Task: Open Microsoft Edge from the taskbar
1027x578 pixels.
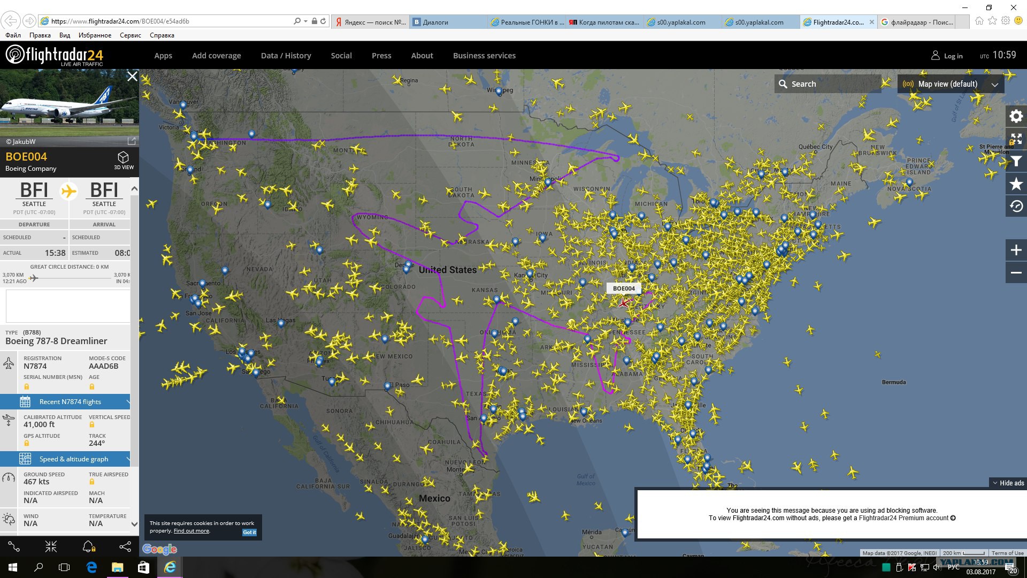Action: pyautogui.click(x=91, y=567)
